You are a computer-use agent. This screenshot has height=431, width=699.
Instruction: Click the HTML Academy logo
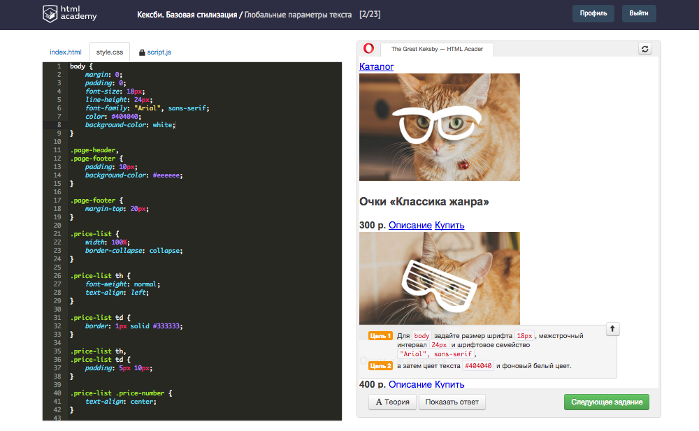pyautogui.click(x=69, y=14)
